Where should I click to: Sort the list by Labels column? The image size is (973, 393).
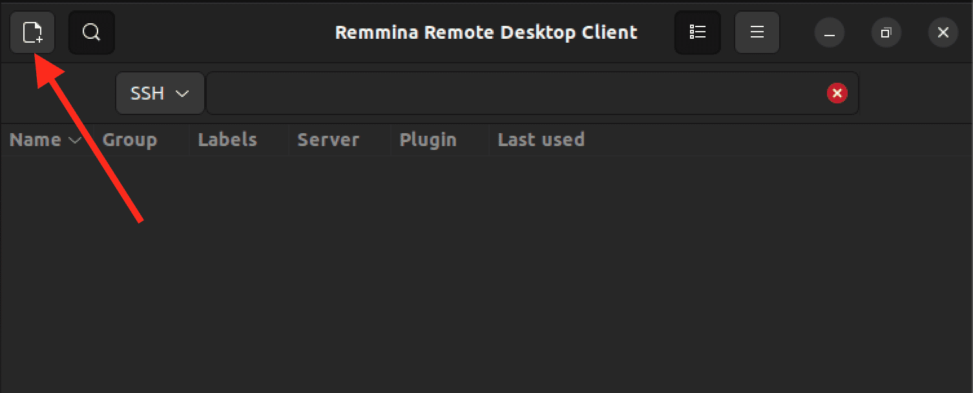227,140
